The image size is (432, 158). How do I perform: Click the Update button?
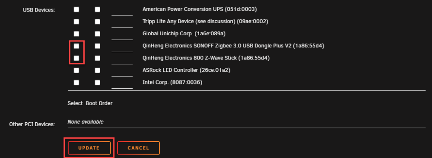tap(89, 148)
